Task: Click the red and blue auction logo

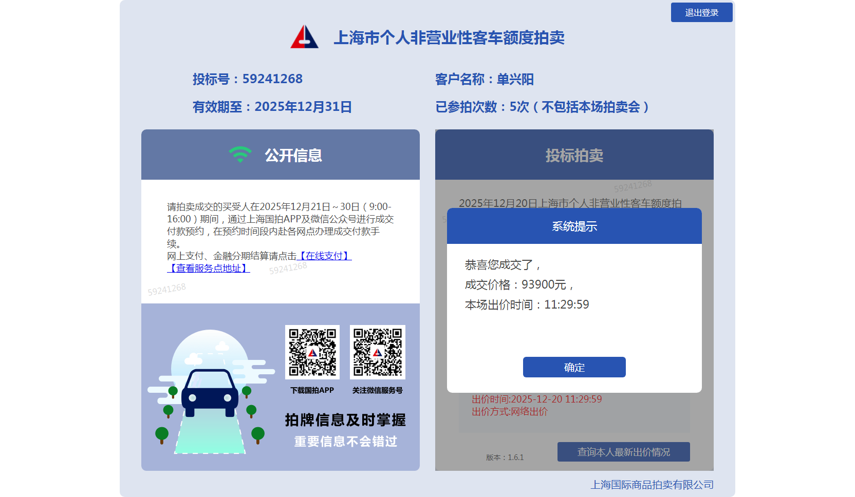Action: click(304, 37)
